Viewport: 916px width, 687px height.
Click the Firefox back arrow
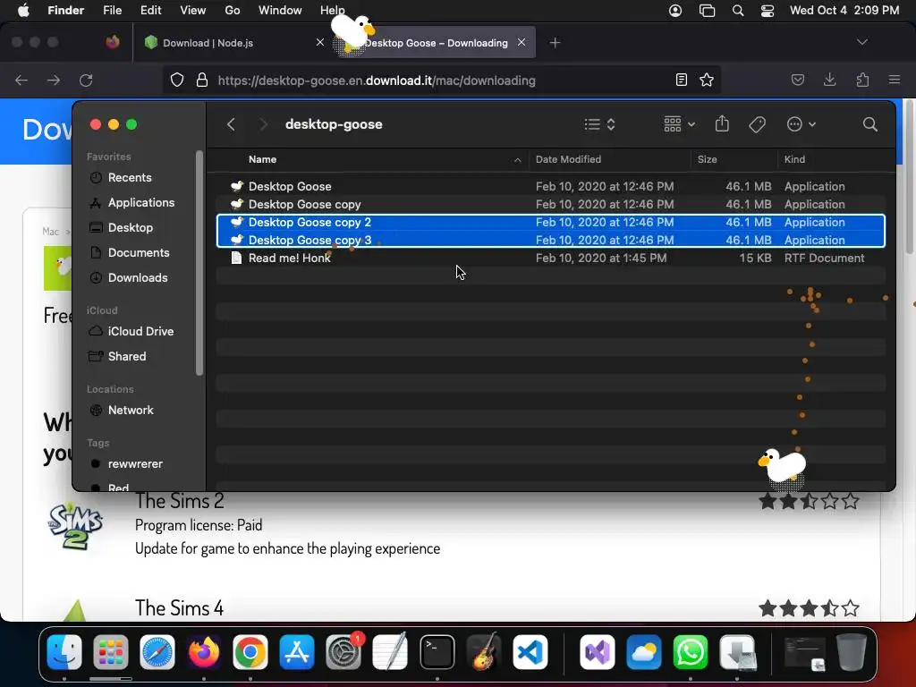pos(21,80)
